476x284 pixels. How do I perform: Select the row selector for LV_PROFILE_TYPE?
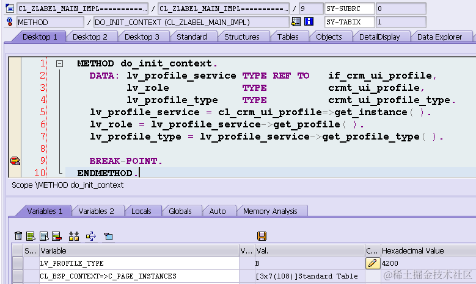click(17, 263)
